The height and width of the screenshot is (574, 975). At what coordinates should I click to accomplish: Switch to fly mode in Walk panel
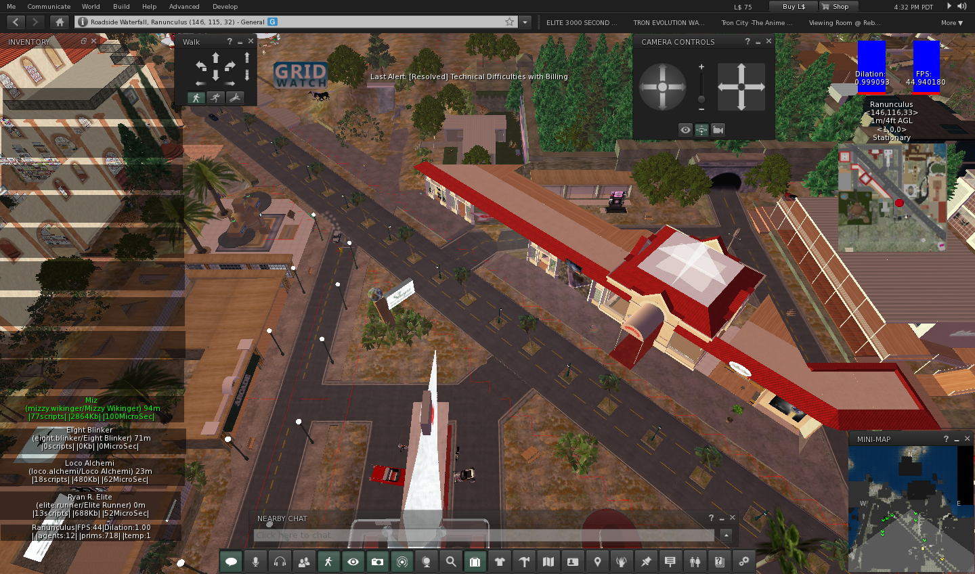pyautogui.click(x=234, y=97)
